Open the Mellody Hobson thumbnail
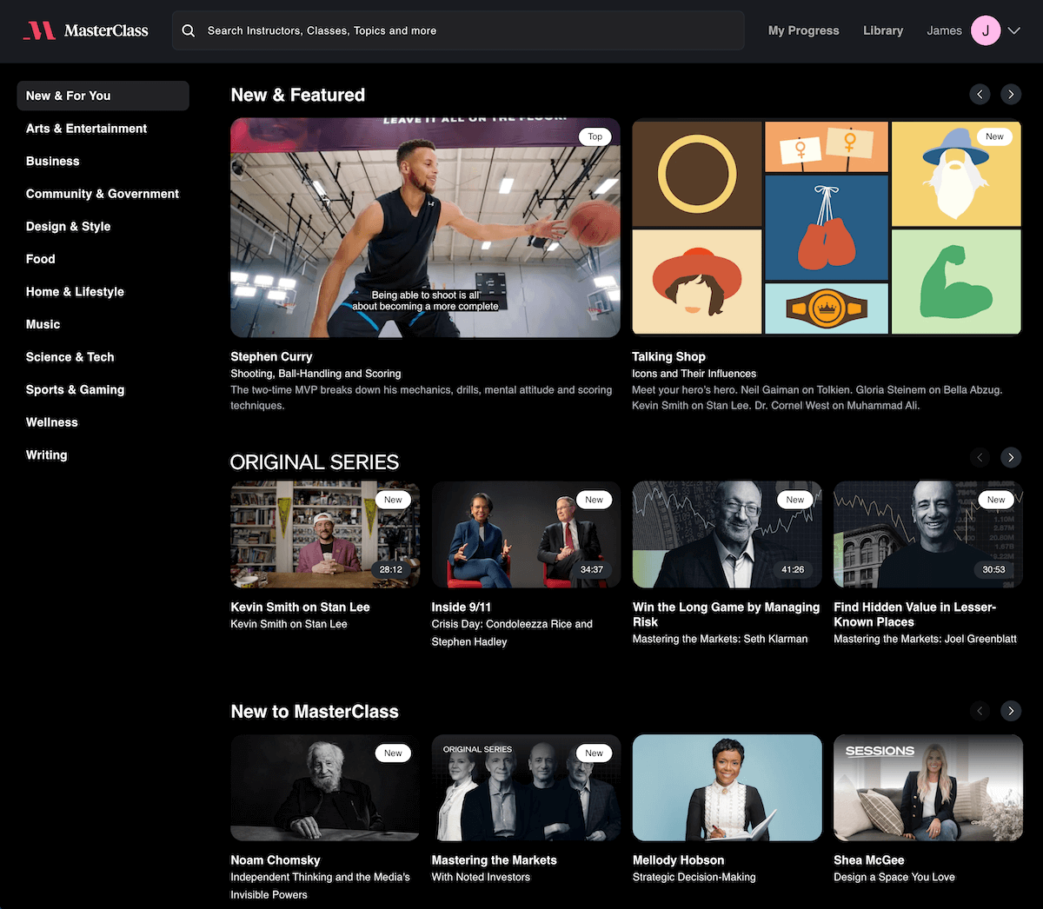 [x=727, y=788]
